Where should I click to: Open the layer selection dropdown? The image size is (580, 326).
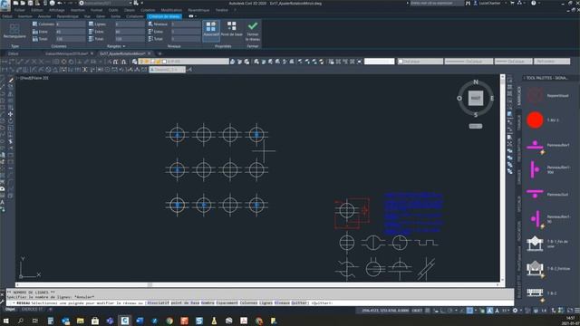[x=184, y=62]
